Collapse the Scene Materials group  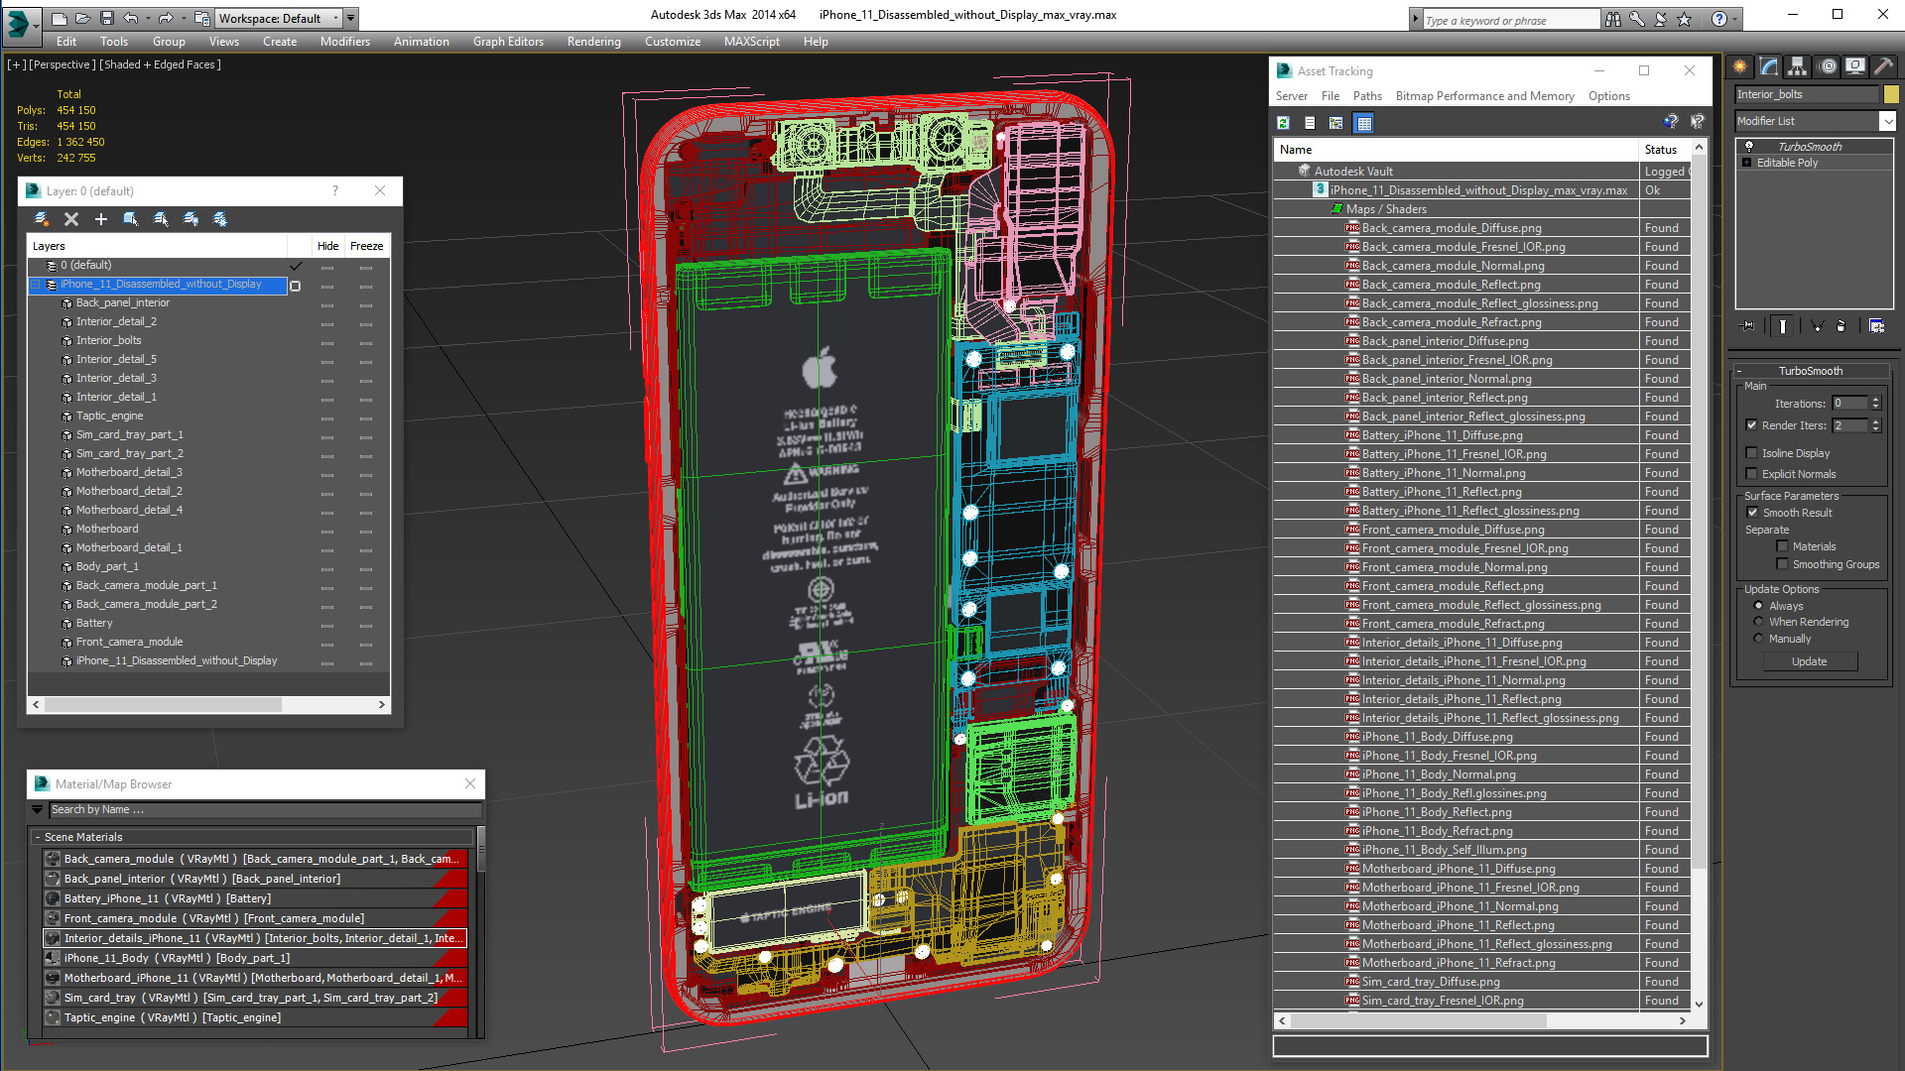pyautogui.click(x=38, y=837)
